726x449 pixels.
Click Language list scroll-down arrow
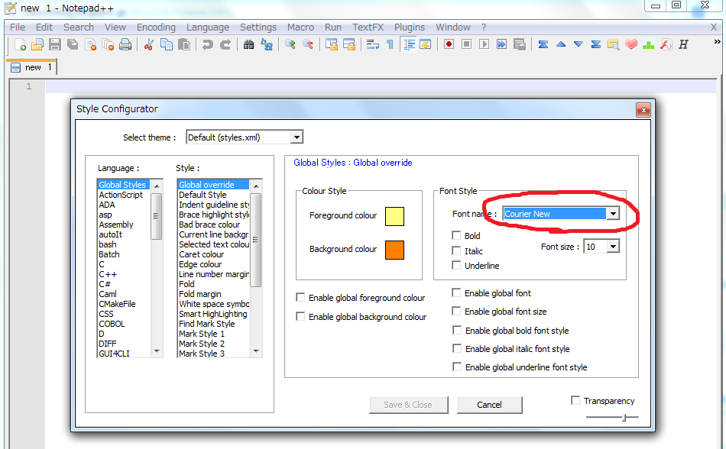pos(157,351)
